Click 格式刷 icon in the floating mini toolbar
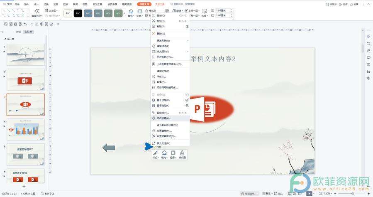 point(182,153)
